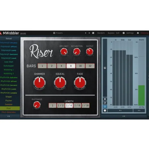Set BARS to 8
Viewport: 149px width, 150px height.
pyautogui.click(x=71, y=66)
